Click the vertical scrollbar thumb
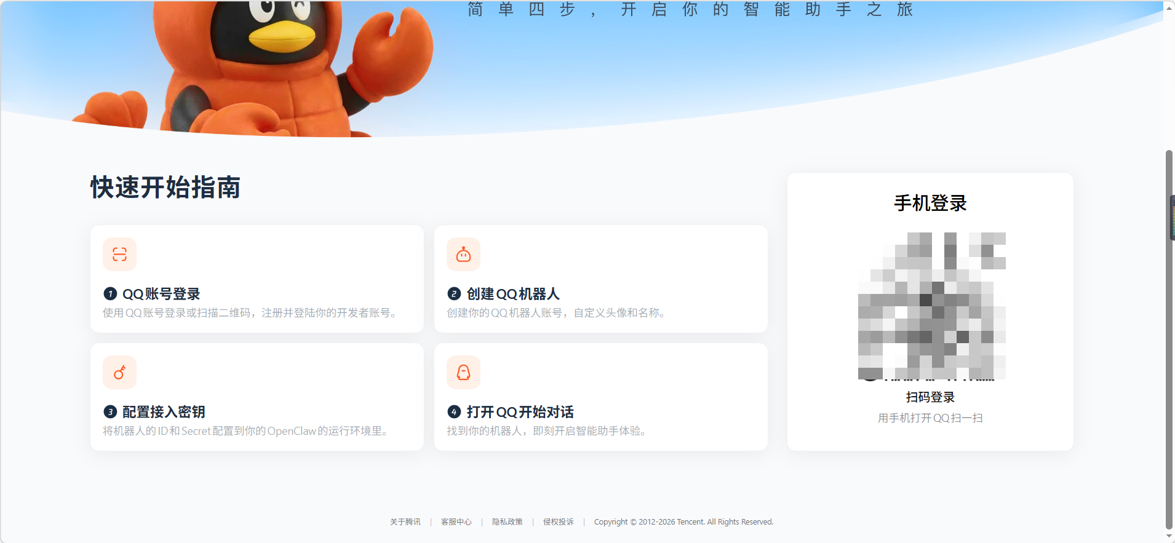This screenshot has width=1175, height=543. tap(1169, 338)
